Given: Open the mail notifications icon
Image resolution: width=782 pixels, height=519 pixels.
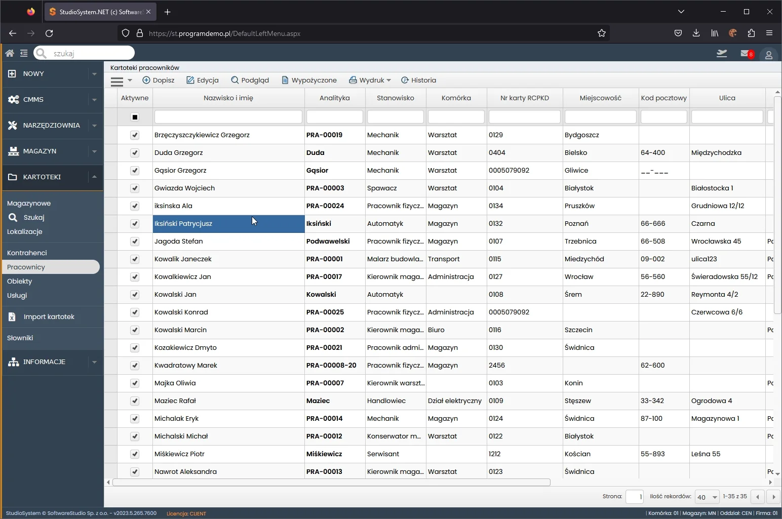Looking at the screenshot, I should click(x=745, y=53).
